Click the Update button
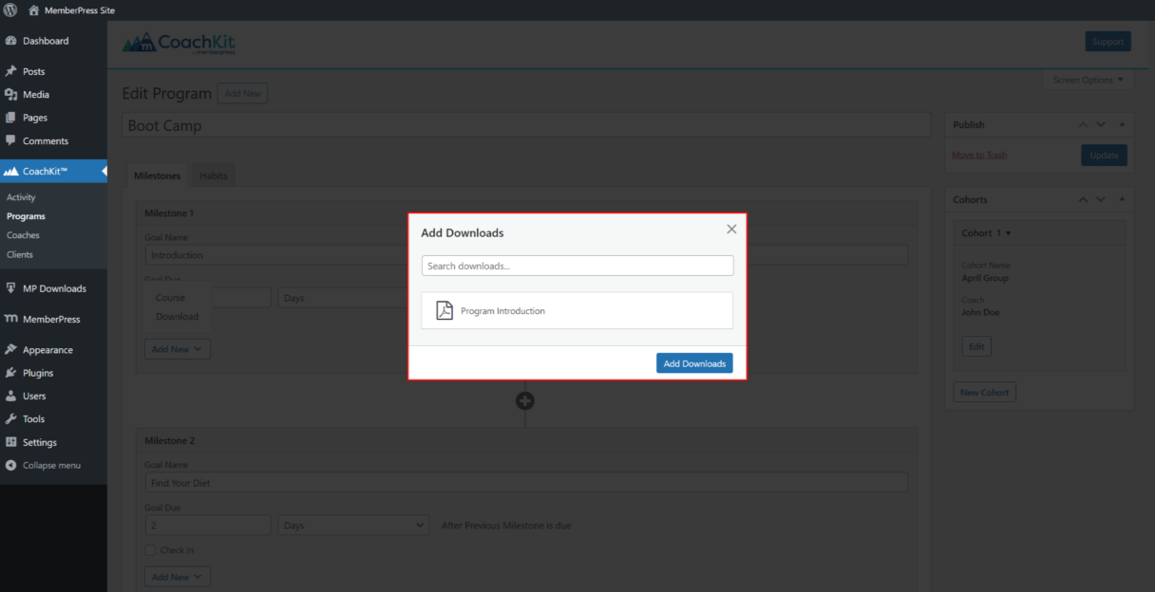 1104,155
